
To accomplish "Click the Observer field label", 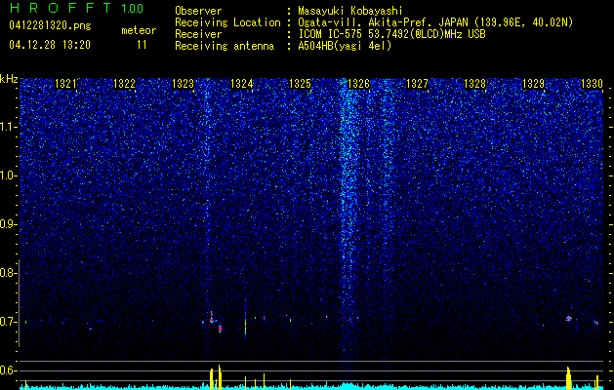I will coord(198,11).
